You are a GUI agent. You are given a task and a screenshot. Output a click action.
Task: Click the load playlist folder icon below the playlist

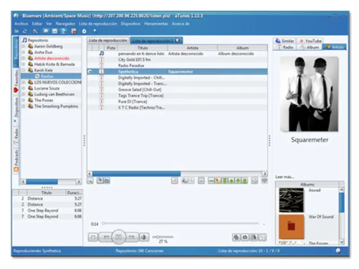tap(107, 181)
